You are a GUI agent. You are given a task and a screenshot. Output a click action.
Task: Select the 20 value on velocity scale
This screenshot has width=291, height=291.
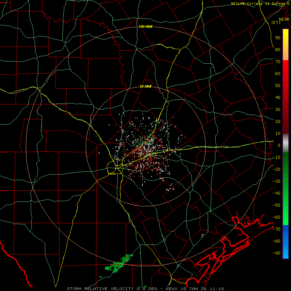(x=278, y=121)
